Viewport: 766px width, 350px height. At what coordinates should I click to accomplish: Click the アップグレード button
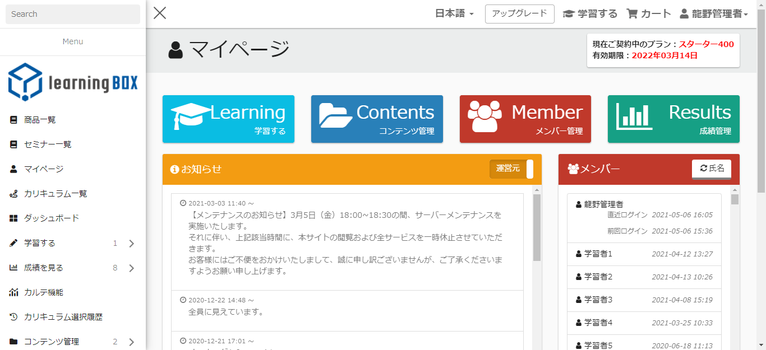pyautogui.click(x=519, y=14)
